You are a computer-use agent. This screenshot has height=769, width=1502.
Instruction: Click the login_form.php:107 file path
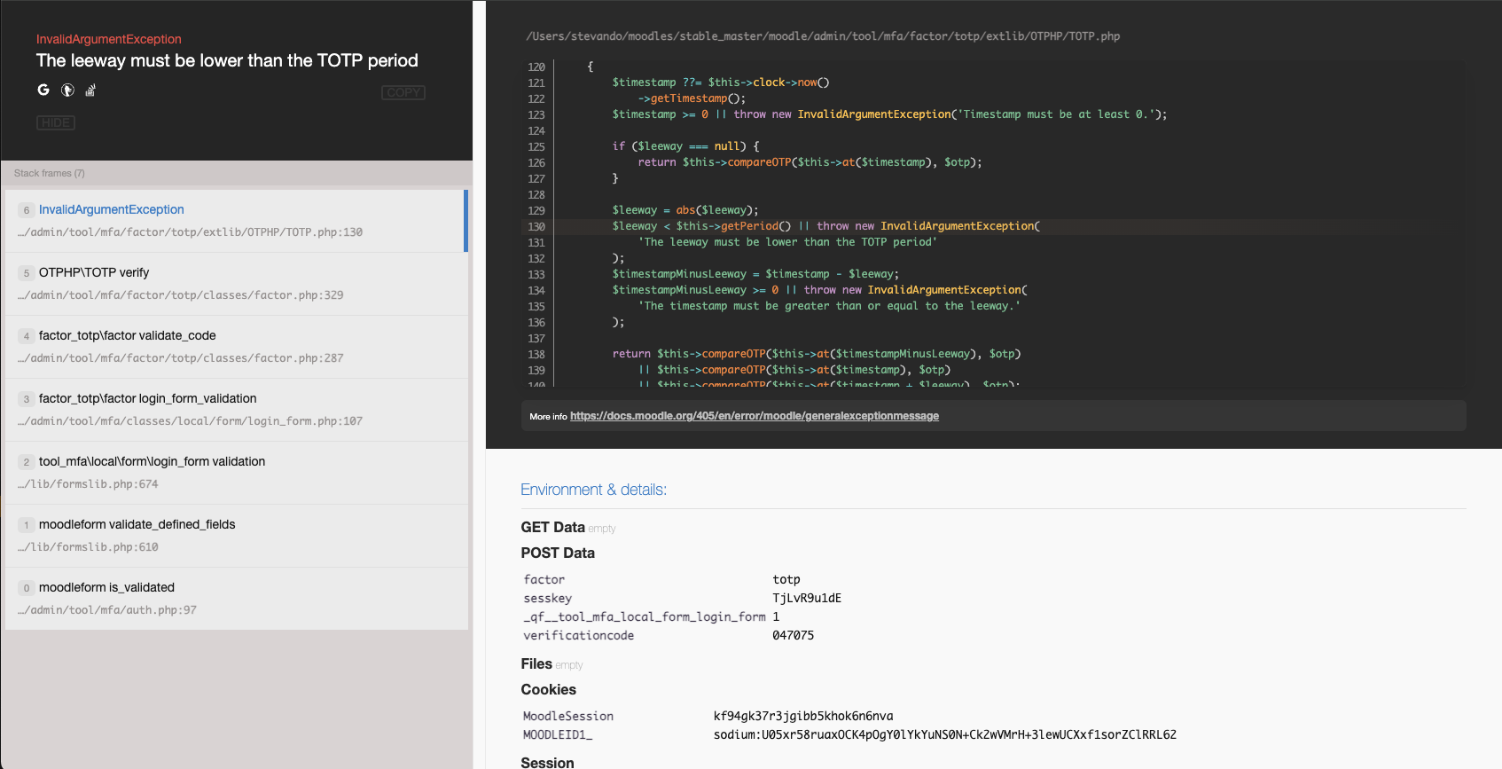tap(191, 420)
